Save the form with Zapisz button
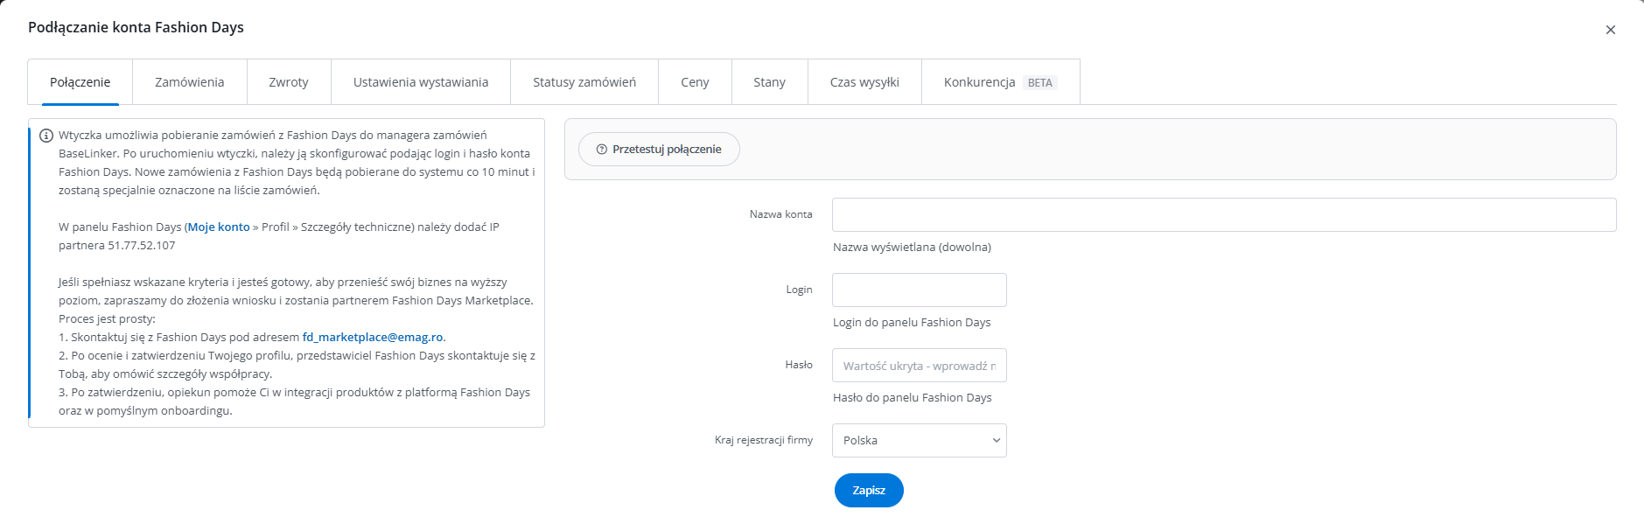Viewport: 1644px width, 517px height. 869,491
